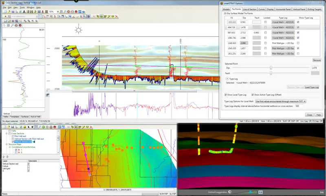Click the New document icon in the Cross Section toolbar
The image size is (326, 196).
5,12
